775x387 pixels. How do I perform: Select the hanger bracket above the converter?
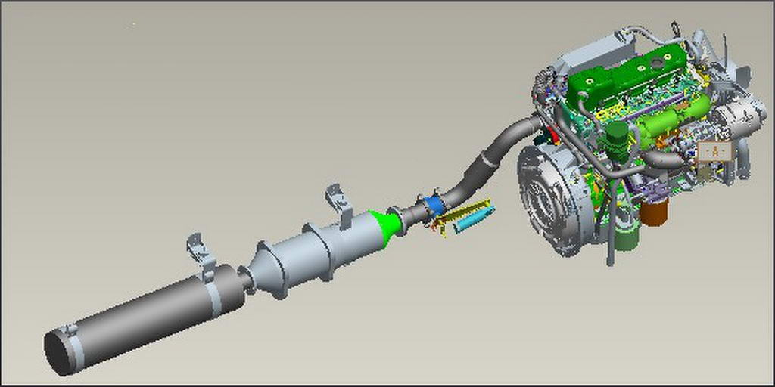pos(338,201)
